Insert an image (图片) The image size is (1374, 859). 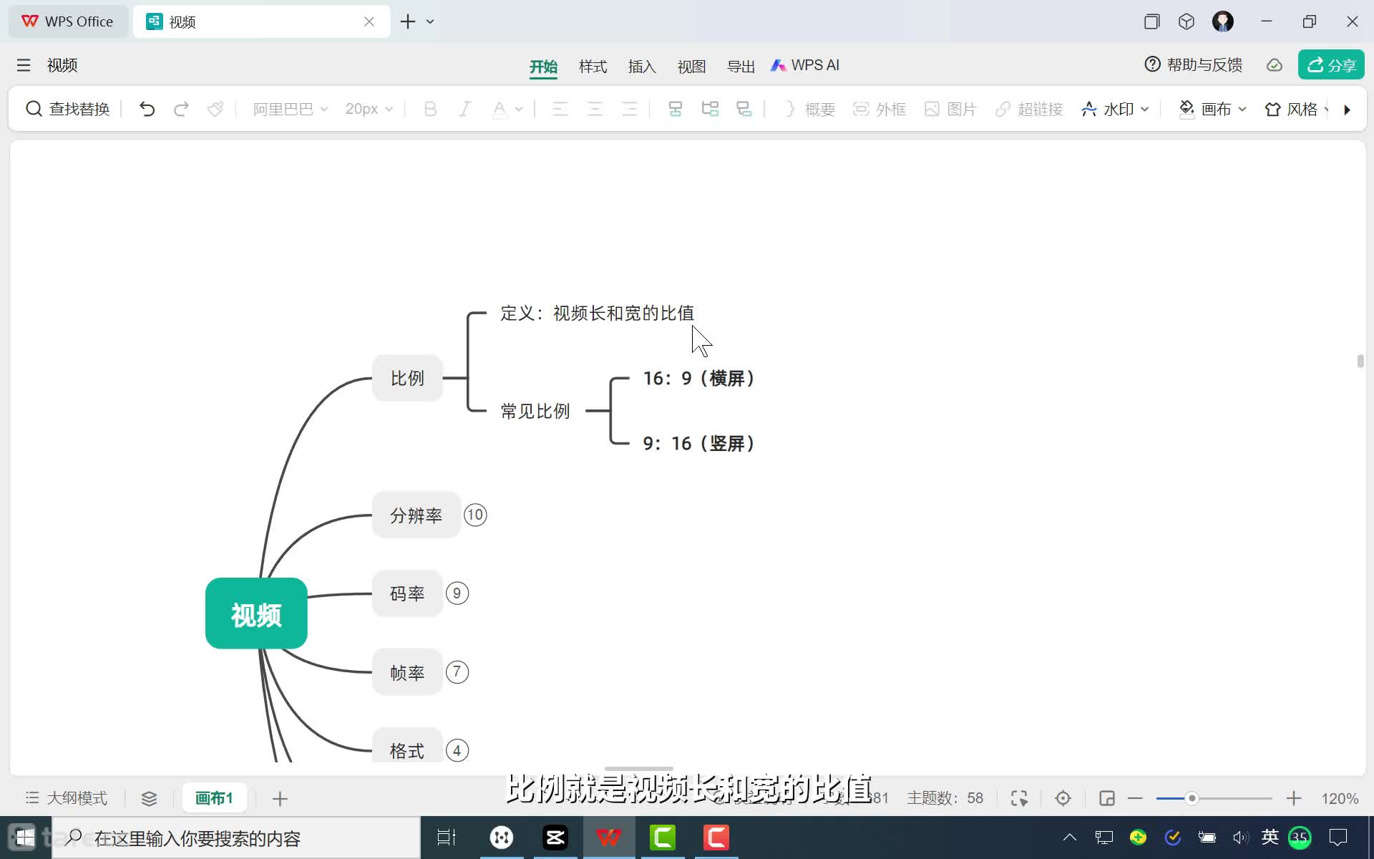click(x=950, y=109)
